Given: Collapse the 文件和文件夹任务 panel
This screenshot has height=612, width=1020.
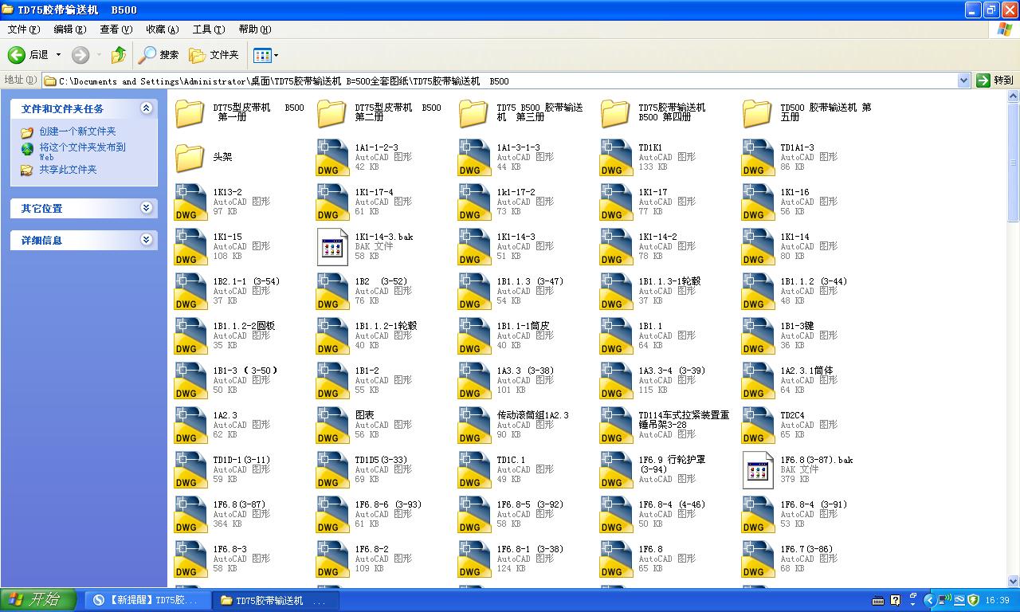Looking at the screenshot, I should pos(146,108).
